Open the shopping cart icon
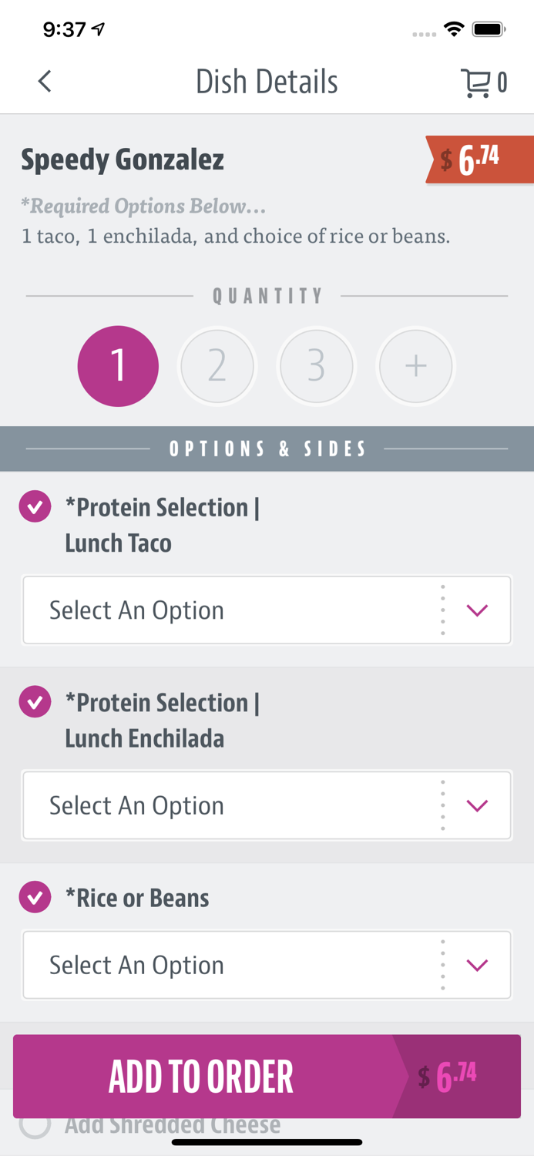 476,82
